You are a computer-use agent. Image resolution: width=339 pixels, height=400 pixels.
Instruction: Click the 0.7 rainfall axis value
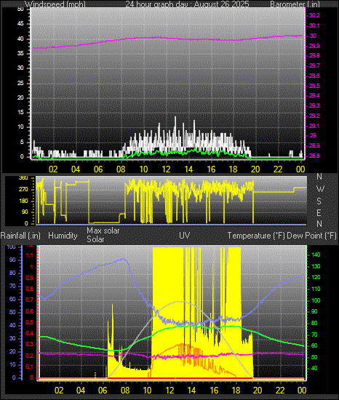click(30, 300)
